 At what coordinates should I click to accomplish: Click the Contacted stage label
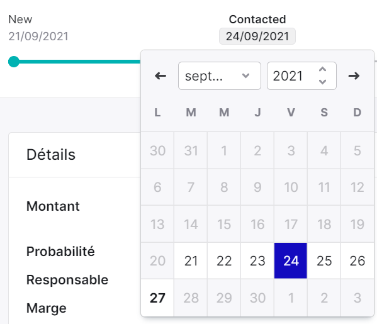(x=257, y=20)
